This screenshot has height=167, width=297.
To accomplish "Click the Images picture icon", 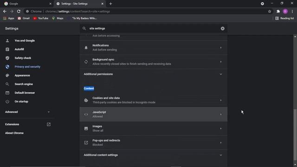I will (x=86, y=128).
